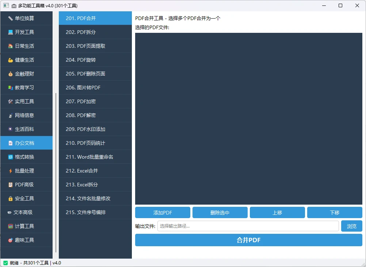Click the ruler icon beside 单位换算
Image resolution: width=366 pixels, height=267 pixels.
pos(10,18)
